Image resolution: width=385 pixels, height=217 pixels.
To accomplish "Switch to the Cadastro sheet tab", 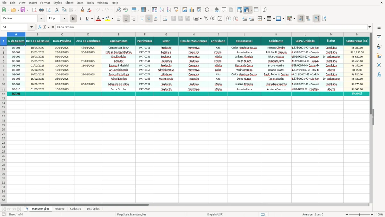I will 75,209.
